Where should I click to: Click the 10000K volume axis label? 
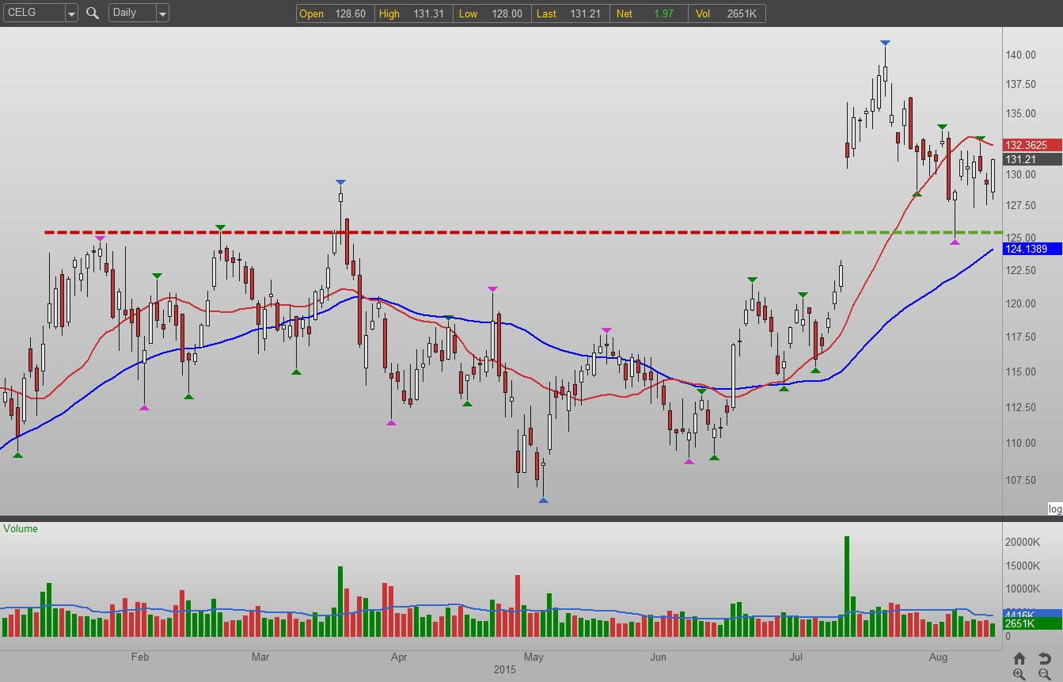(x=1023, y=589)
